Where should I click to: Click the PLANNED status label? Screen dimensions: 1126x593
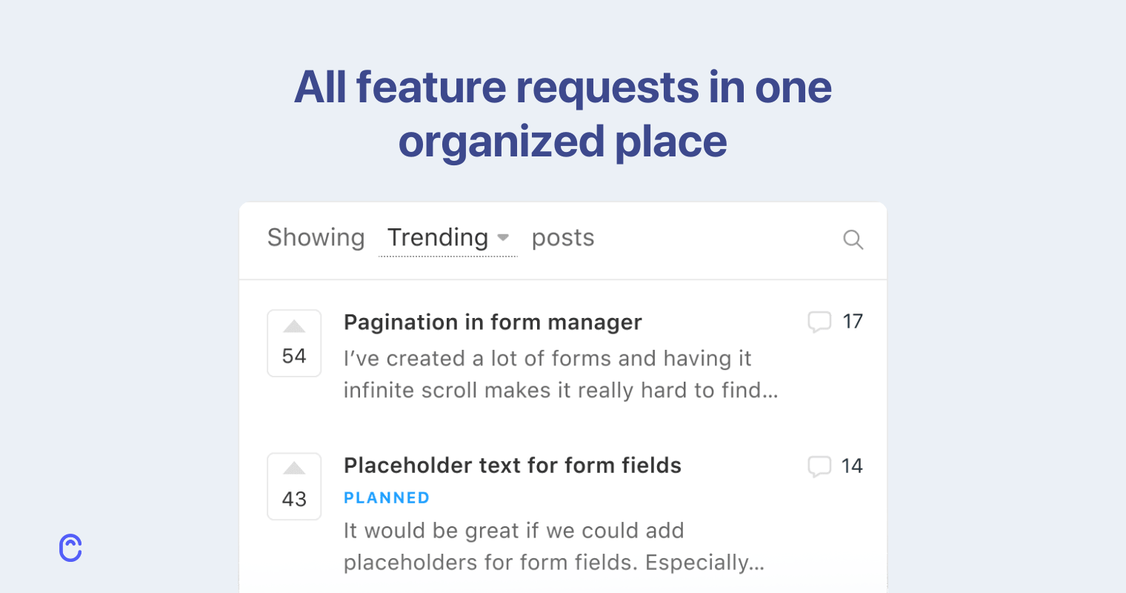pyautogui.click(x=387, y=498)
